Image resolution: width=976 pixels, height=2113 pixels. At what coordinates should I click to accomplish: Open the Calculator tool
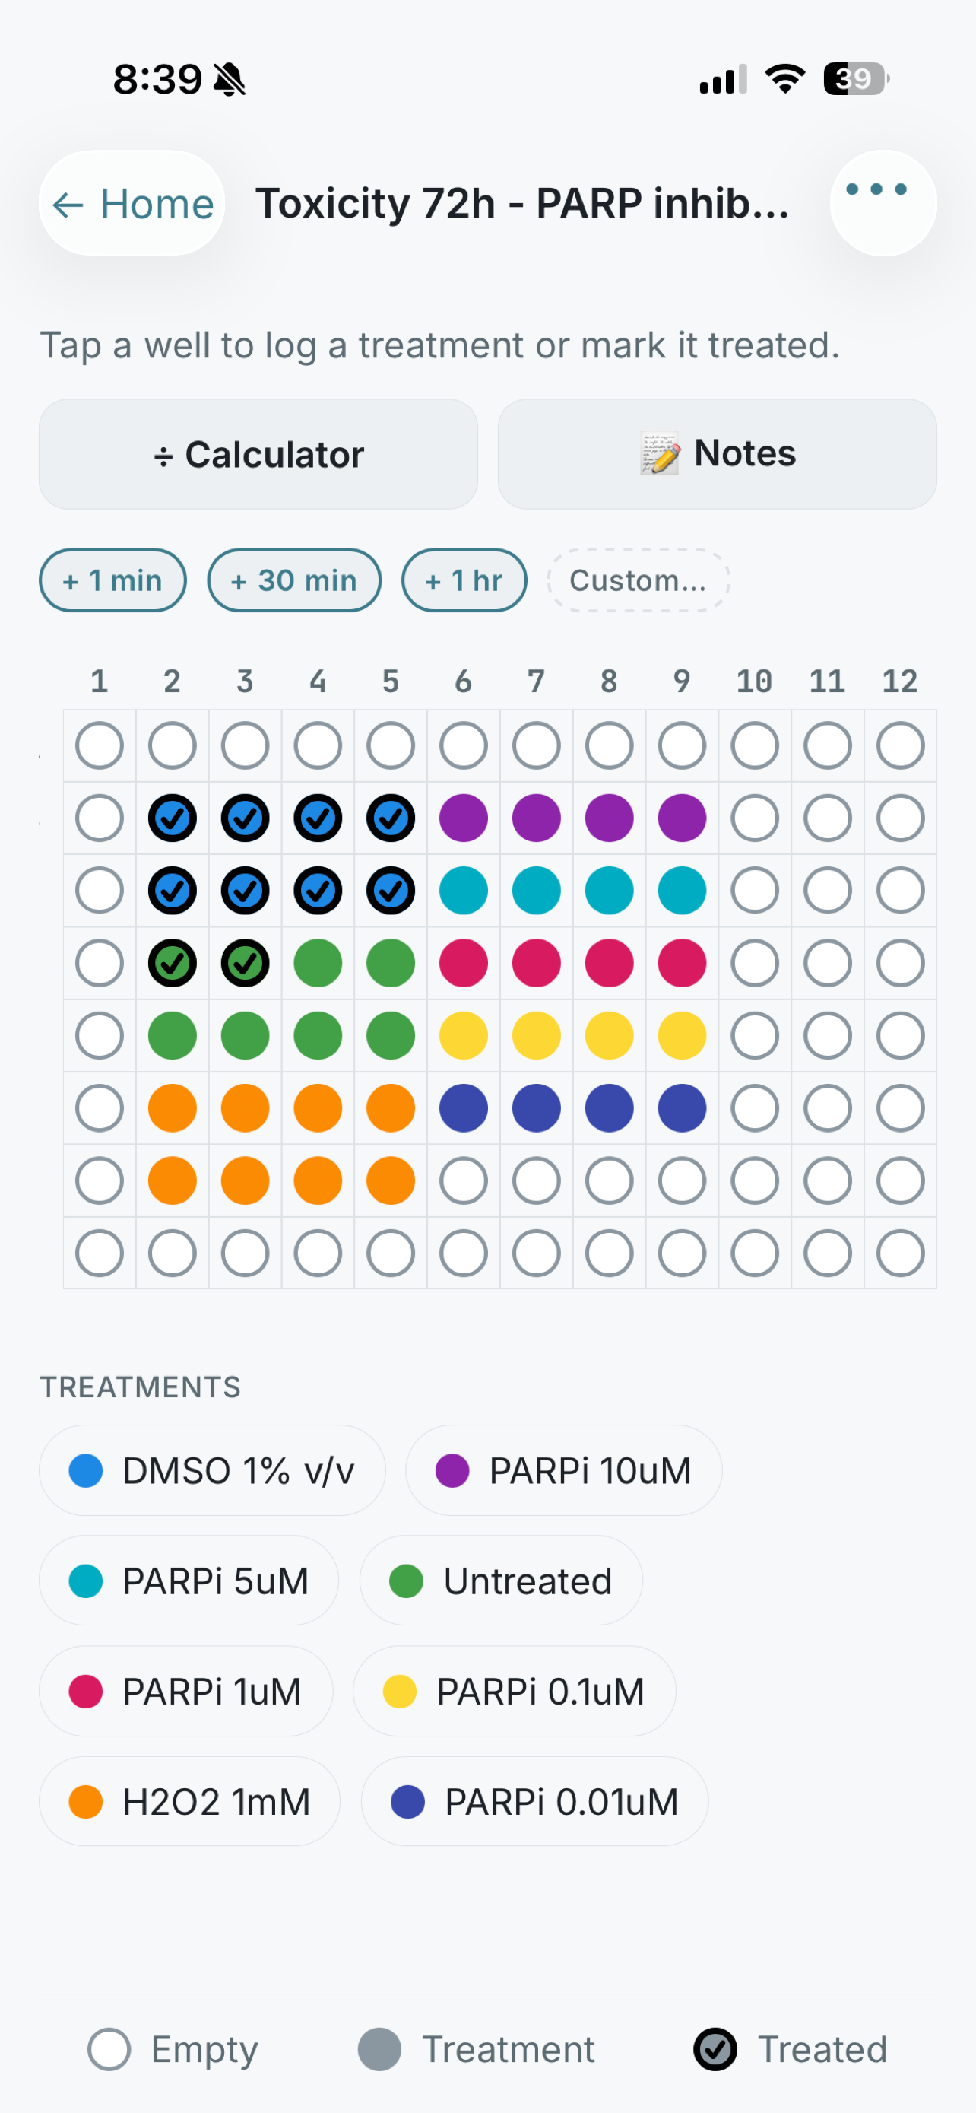[258, 453]
